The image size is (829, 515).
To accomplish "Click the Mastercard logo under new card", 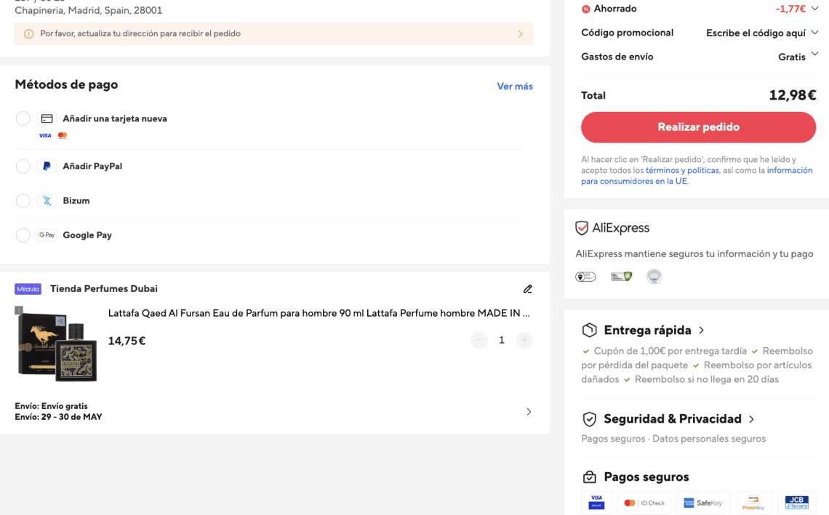I will pos(63,135).
